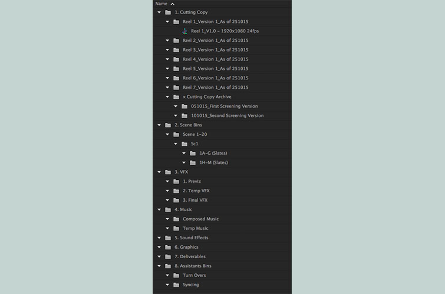This screenshot has width=445, height=294.
Task: Click the folder icon for Sc1 bin
Action: [184, 144]
